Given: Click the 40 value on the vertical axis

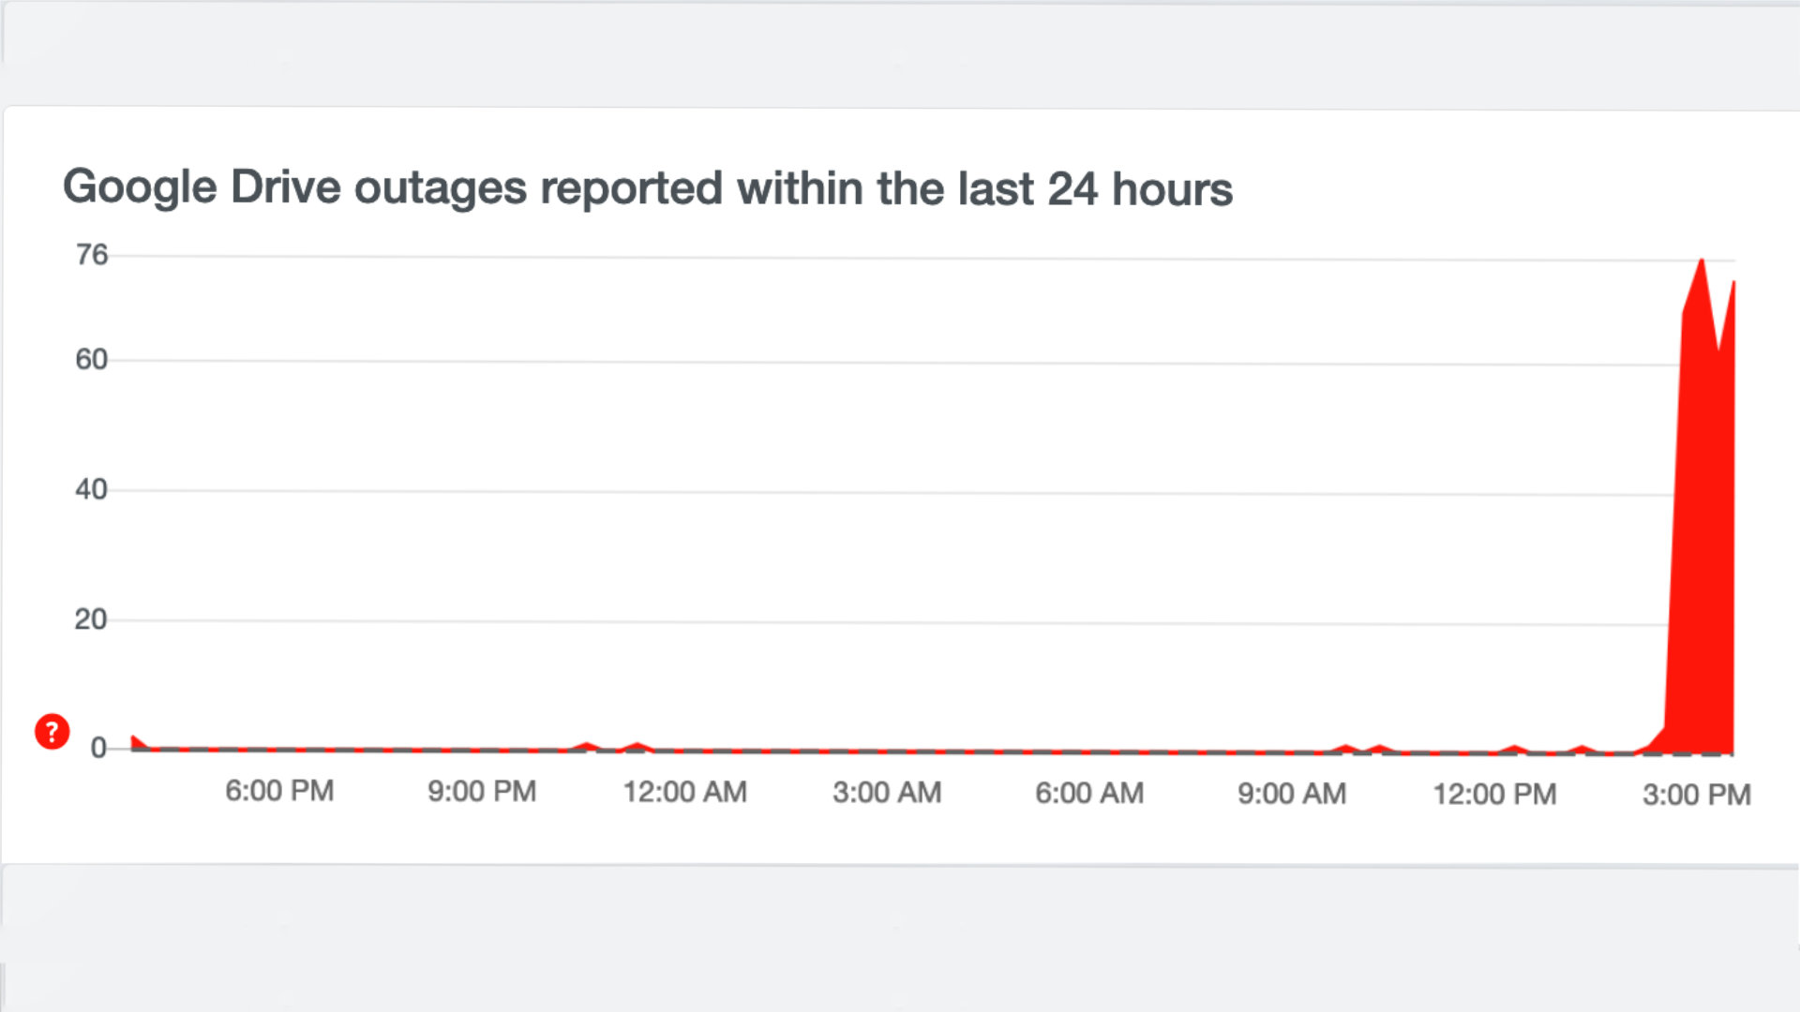Looking at the screenshot, I should (x=92, y=489).
